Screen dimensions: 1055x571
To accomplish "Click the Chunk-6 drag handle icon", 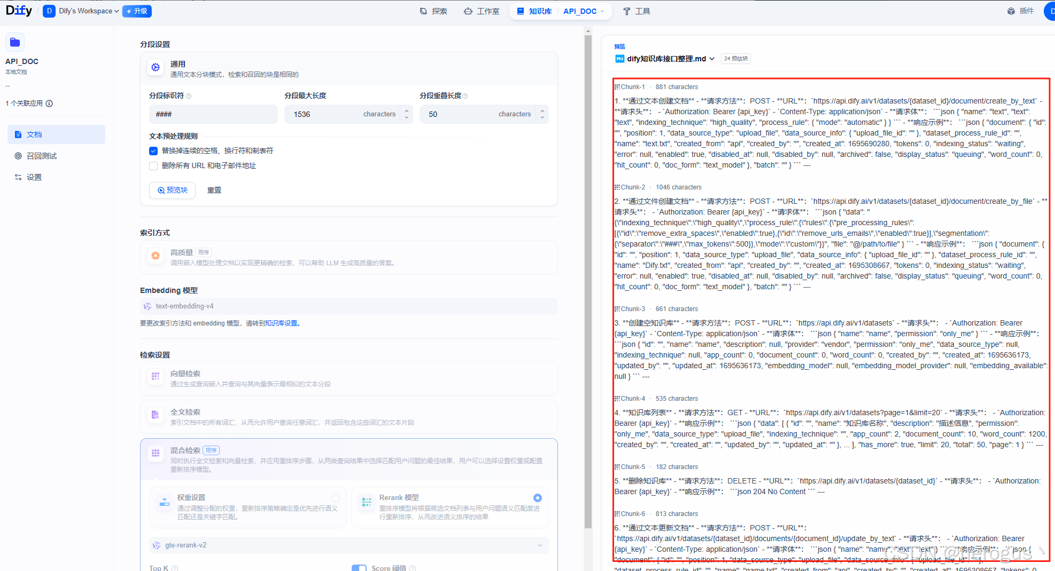I will [x=617, y=514].
